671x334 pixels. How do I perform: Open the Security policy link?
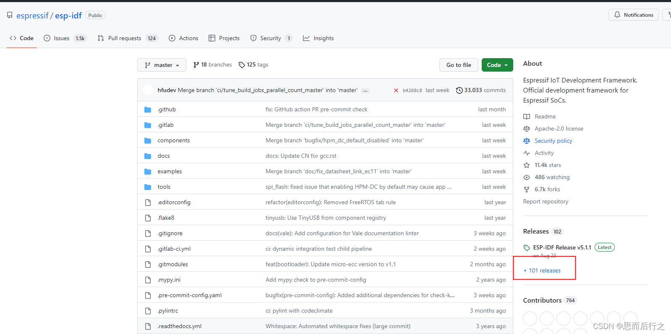(554, 141)
